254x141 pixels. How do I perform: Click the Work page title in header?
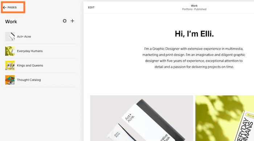(x=194, y=6)
